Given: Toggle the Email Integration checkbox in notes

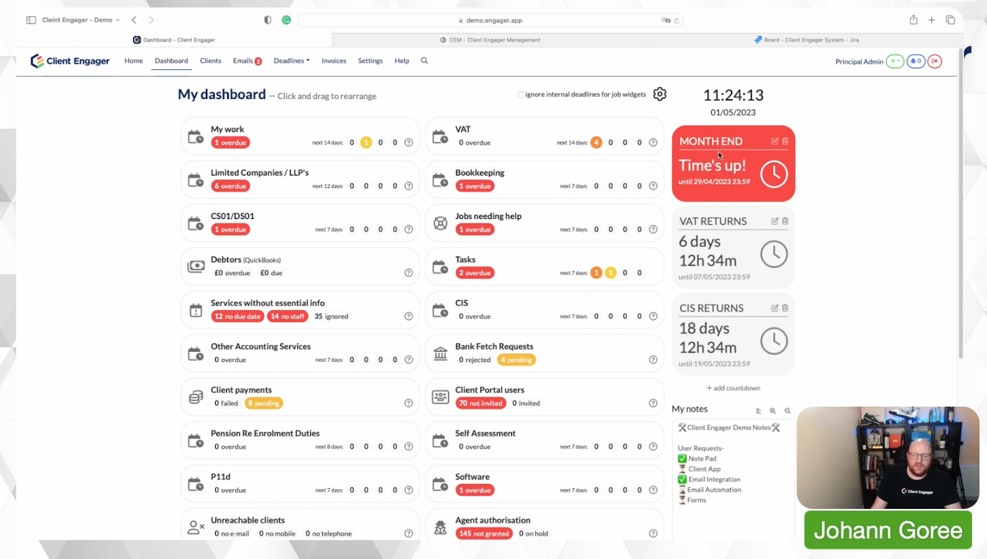Looking at the screenshot, I should [x=682, y=480].
